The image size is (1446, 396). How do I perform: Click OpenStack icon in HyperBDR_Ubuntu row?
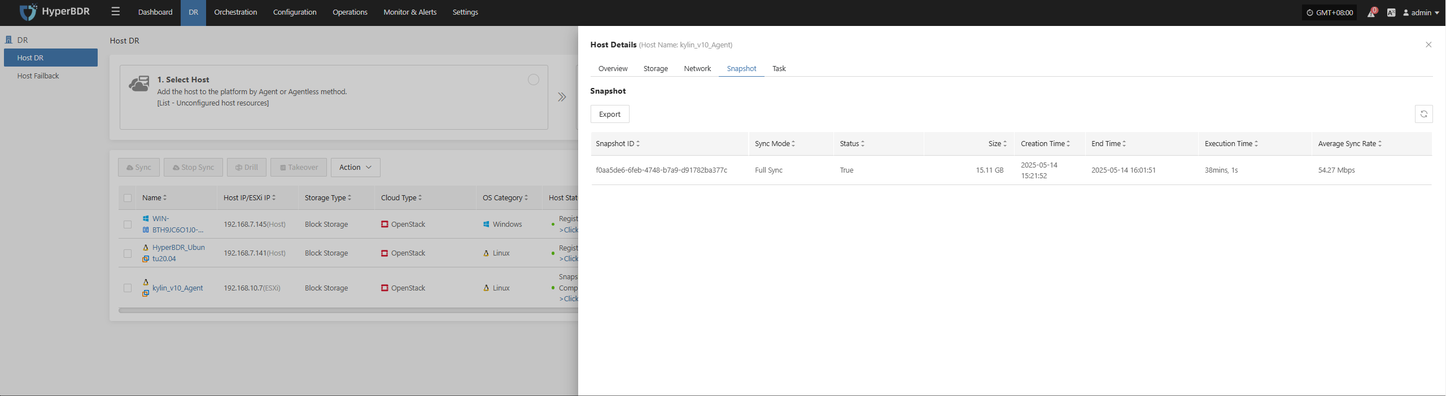click(385, 253)
